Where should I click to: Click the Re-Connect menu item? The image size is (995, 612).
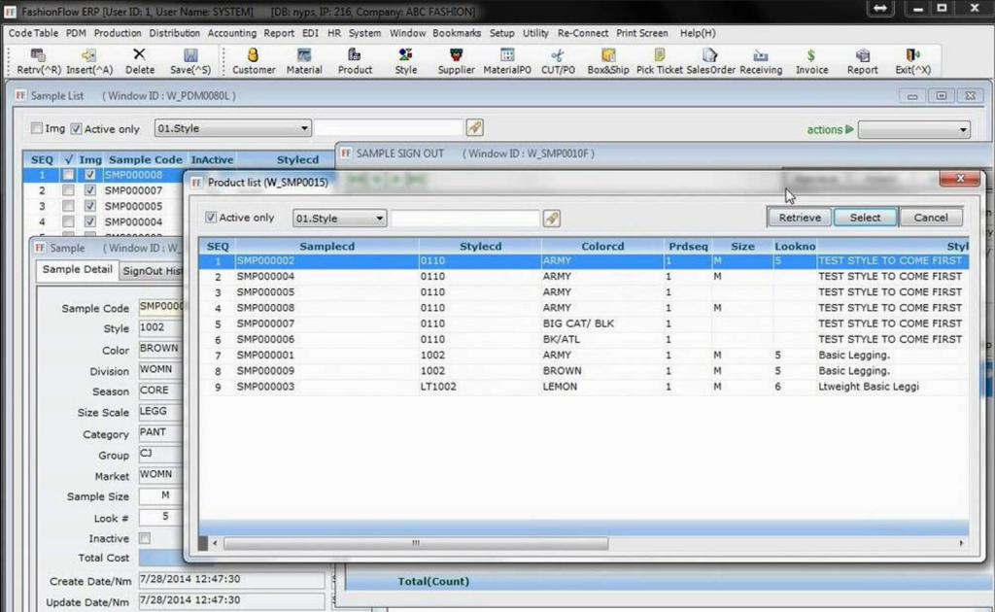(x=583, y=33)
